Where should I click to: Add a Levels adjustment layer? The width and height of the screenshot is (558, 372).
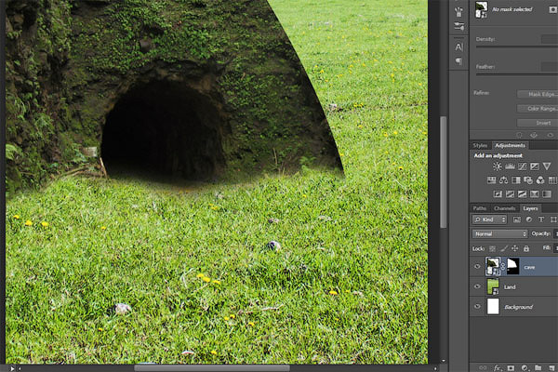click(510, 166)
